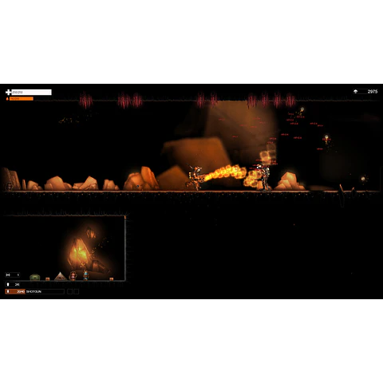Click the orange flame fuel icon
This screenshot has width=383, height=383.
(x=7, y=99)
